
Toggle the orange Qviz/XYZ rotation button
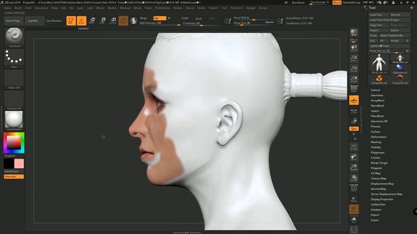tap(354, 129)
